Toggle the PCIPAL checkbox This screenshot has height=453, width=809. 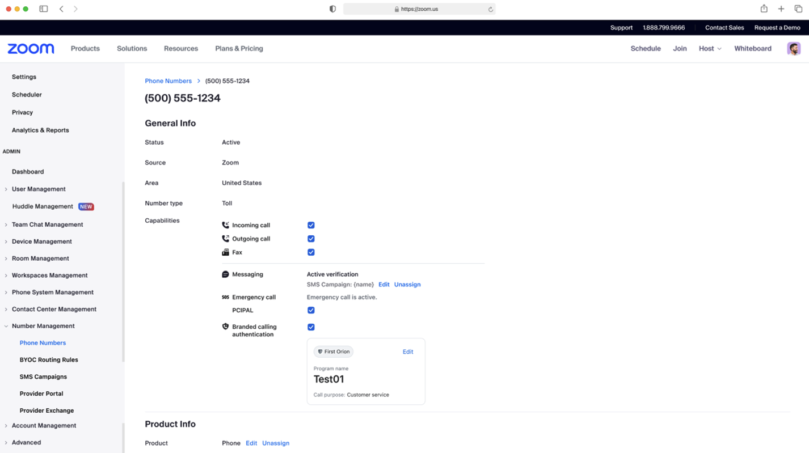(x=311, y=310)
